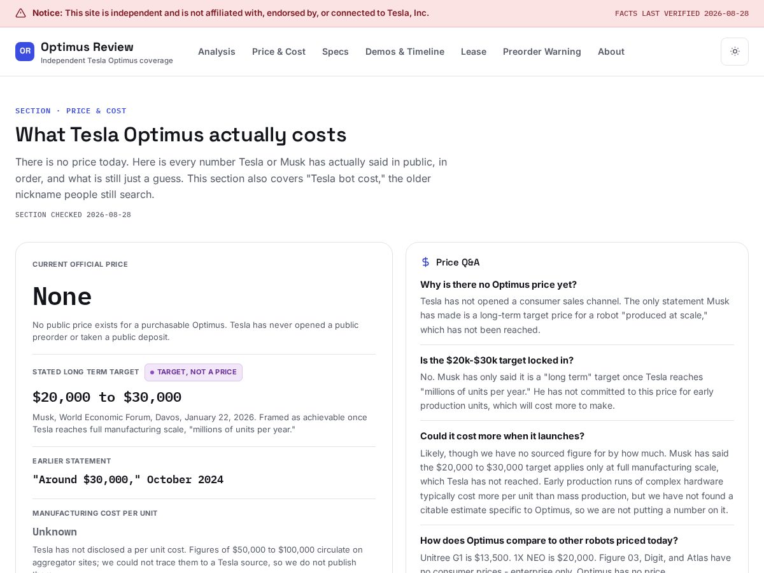This screenshot has height=573, width=764.
Task: Click the 'Tesla has not disclosed a per unit cost' text
Action: point(197,558)
